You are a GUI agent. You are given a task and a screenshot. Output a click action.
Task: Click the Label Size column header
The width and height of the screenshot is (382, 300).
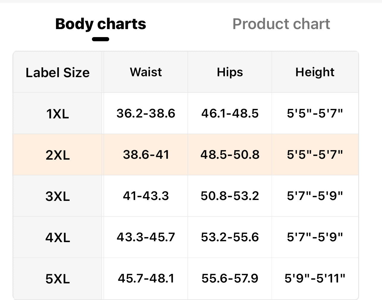[x=57, y=73]
